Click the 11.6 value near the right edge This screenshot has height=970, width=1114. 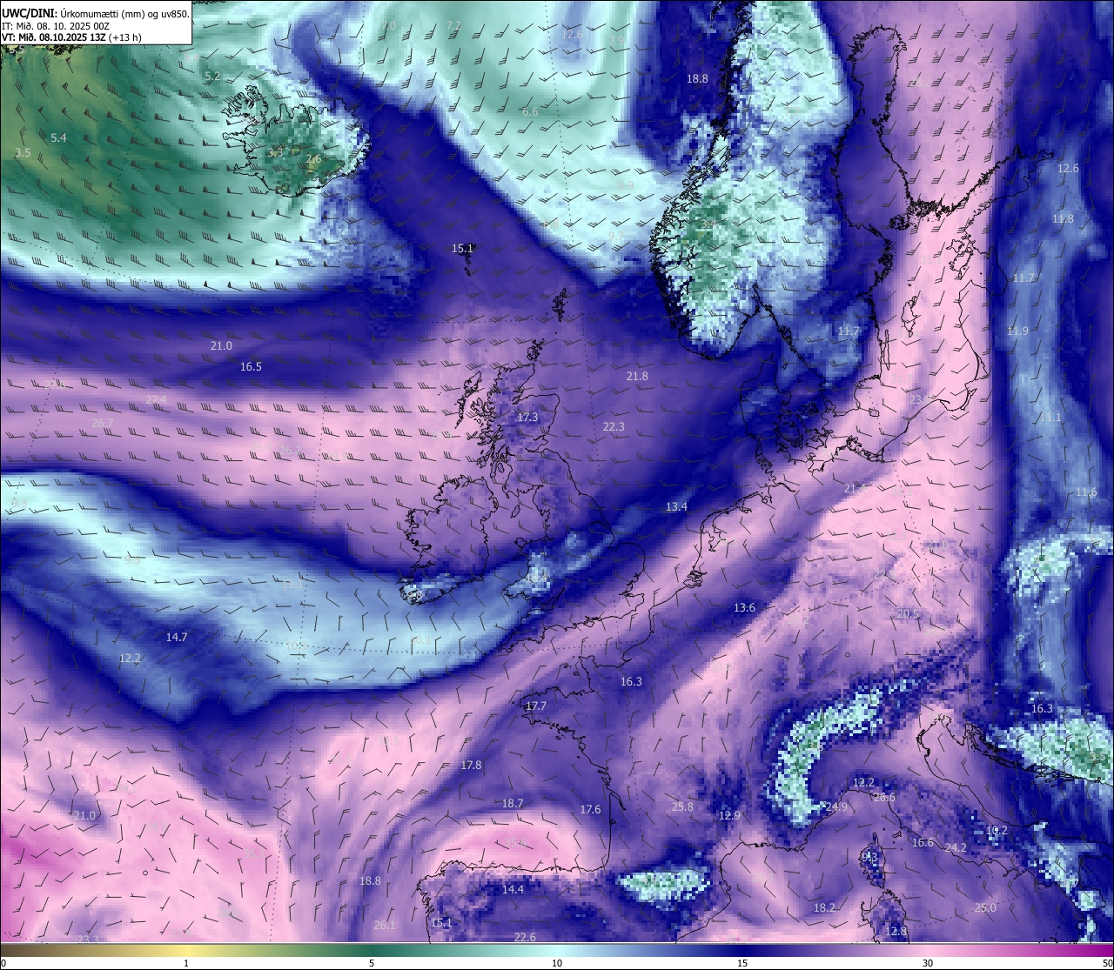tap(1086, 492)
